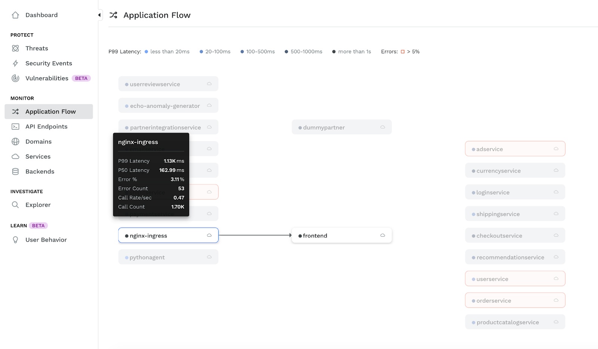
Task: Click the Security Events lightning icon
Action: [x=15, y=63]
